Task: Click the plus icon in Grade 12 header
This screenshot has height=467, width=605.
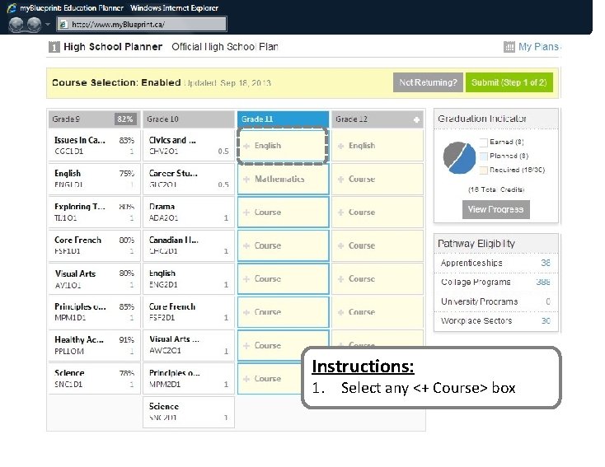Action: point(416,120)
